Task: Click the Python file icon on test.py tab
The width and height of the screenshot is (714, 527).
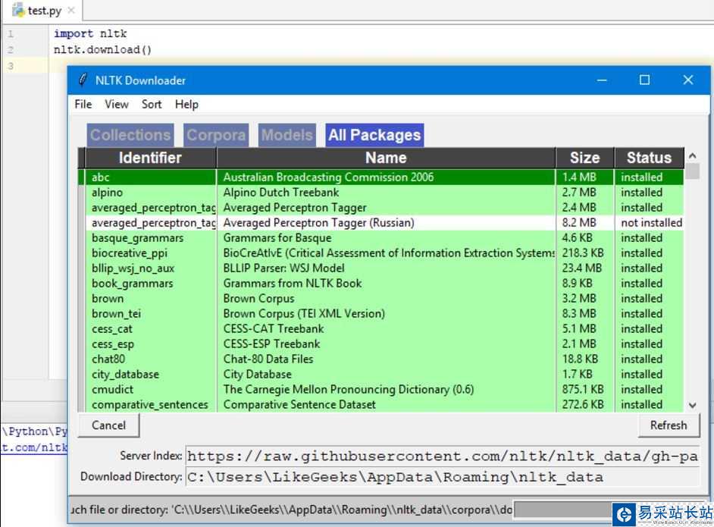Action: (18, 10)
